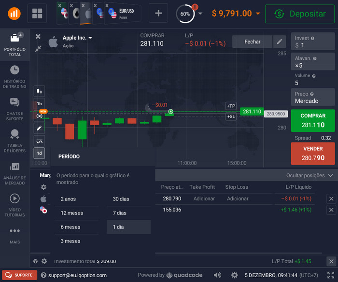Close the Apple chart with X icon
This screenshot has width=338, height=282.
click(38, 36)
